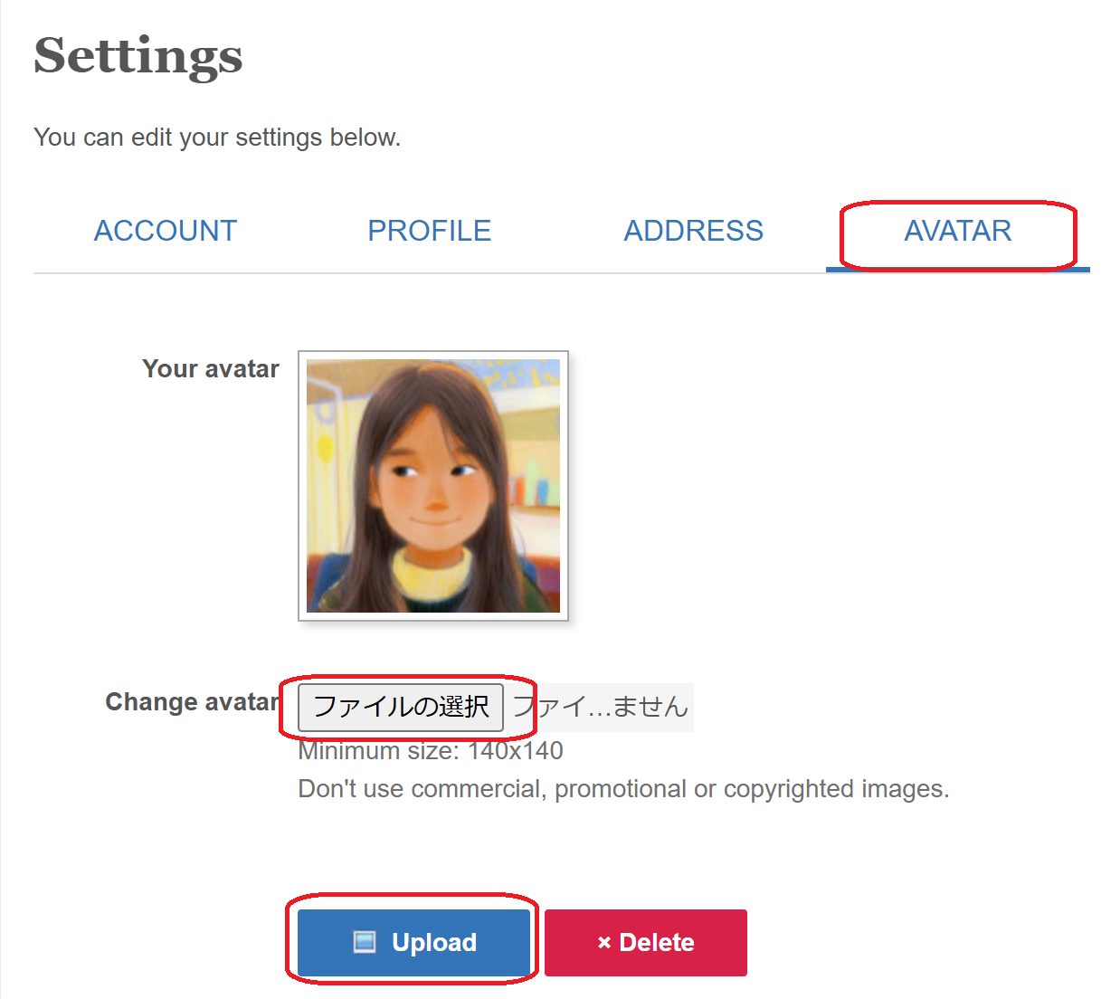Click the blue underline beneath AVATAR tab
1120x999 pixels.
[957, 270]
